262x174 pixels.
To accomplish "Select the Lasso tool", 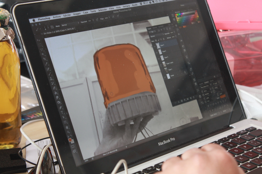I will 42,49.
